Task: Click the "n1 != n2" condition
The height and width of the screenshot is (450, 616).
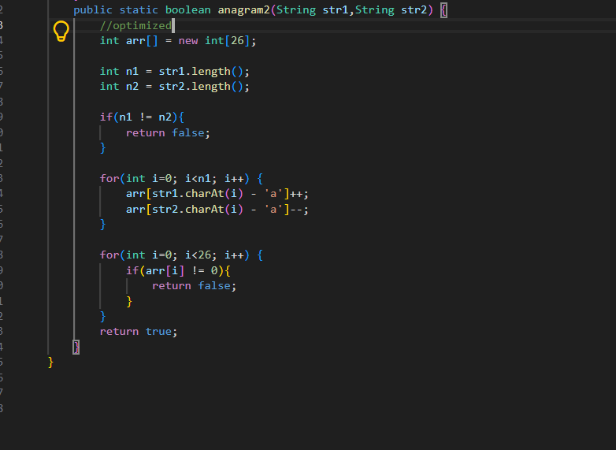Action: click(146, 117)
